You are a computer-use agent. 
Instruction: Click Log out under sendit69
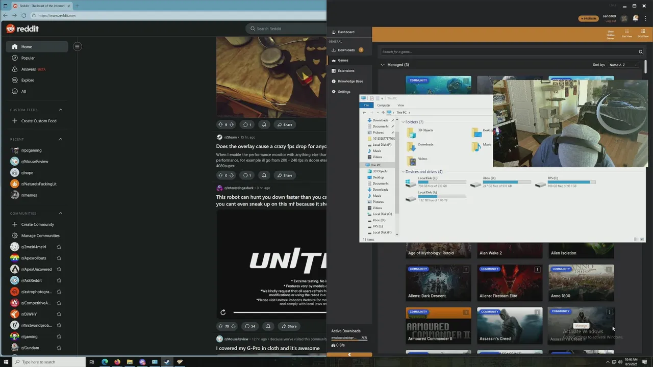point(611,21)
